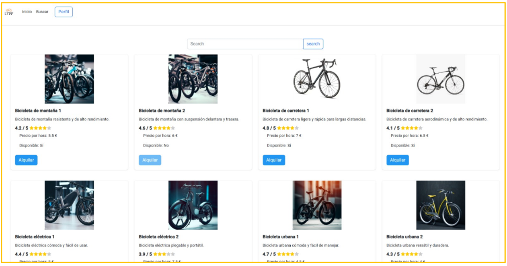Select the Bicicleta eléctrica 2 picture

193,205
